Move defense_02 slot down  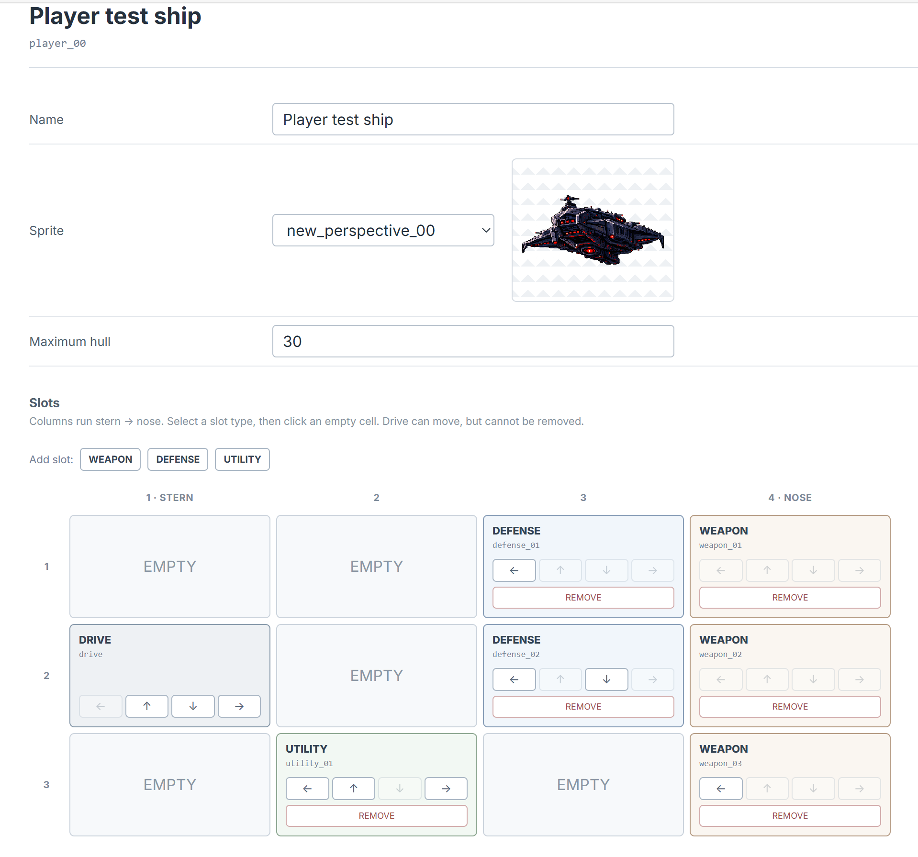click(606, 679)
